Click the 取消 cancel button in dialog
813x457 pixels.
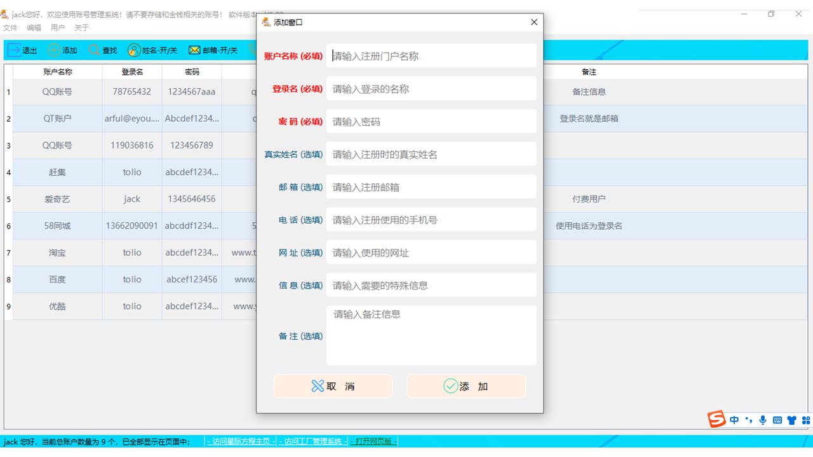333,386
